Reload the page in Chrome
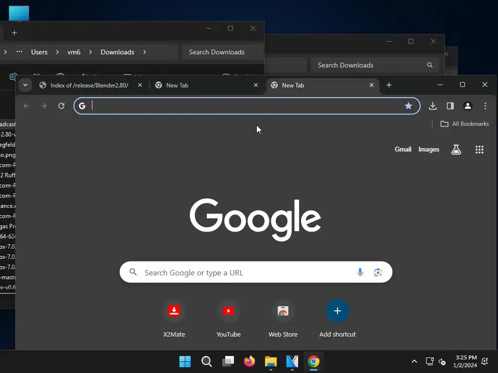This screenshot has width=498, height=373. click(x=61, y=106)
